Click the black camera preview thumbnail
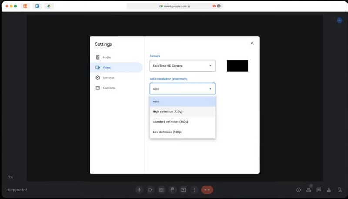Image resolution: width=348 pixels, height=199 pixels. [237, 66]
